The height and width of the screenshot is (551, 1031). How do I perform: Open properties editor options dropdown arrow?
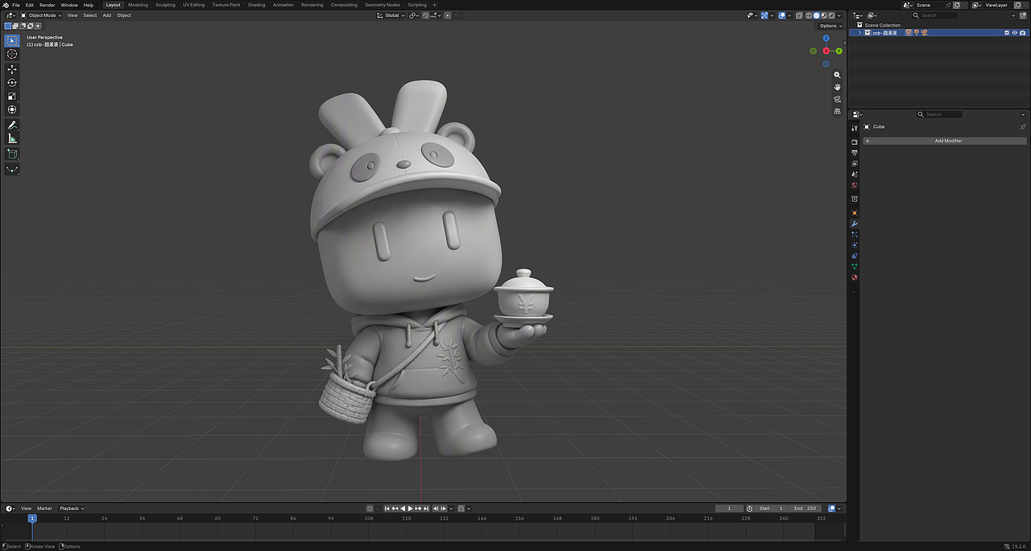click(1023, 114)
